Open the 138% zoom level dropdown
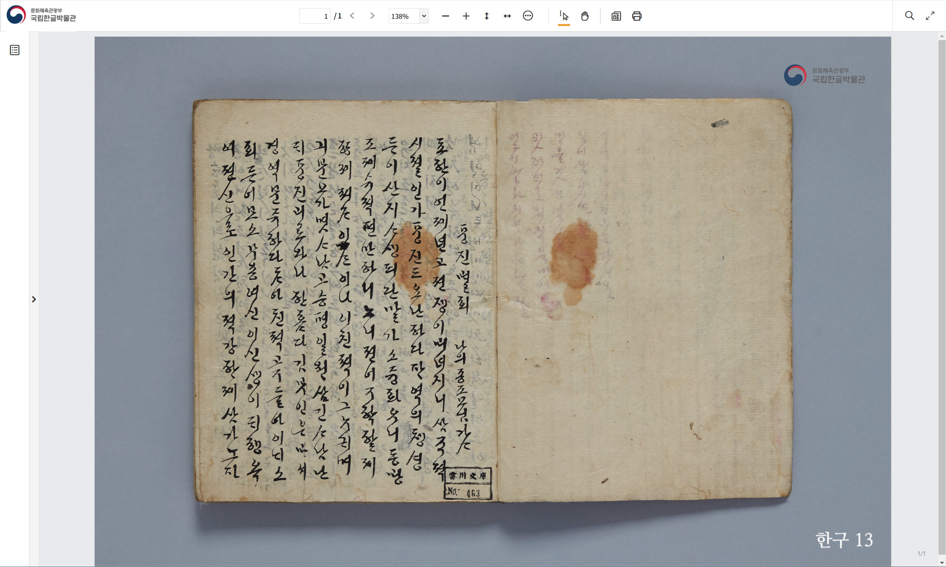Image resolution: width=946 pixels, height=567 pixels. (x=424, y=16)
